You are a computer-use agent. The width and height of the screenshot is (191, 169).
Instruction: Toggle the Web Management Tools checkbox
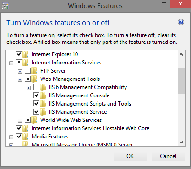tap(27, 79)
